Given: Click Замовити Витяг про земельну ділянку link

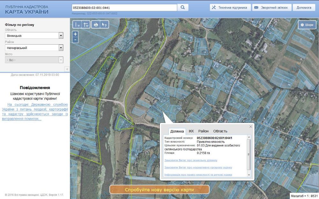Looking at the screenshot, I should [191, 160].
